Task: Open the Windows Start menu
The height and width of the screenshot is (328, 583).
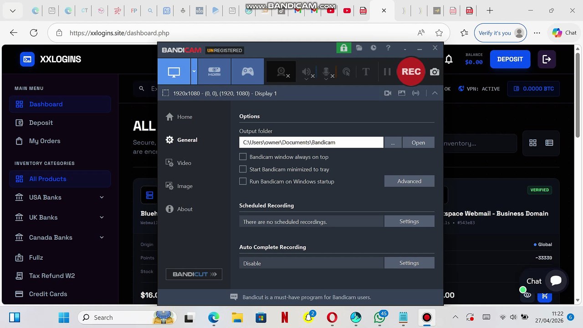Action: [64, 318]
